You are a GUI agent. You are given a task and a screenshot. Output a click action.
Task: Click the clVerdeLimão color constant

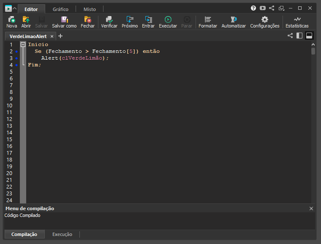82,58
